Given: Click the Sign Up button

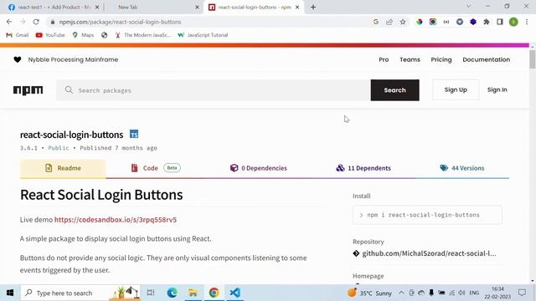Looking at the screenshot, I should point(456,89).
